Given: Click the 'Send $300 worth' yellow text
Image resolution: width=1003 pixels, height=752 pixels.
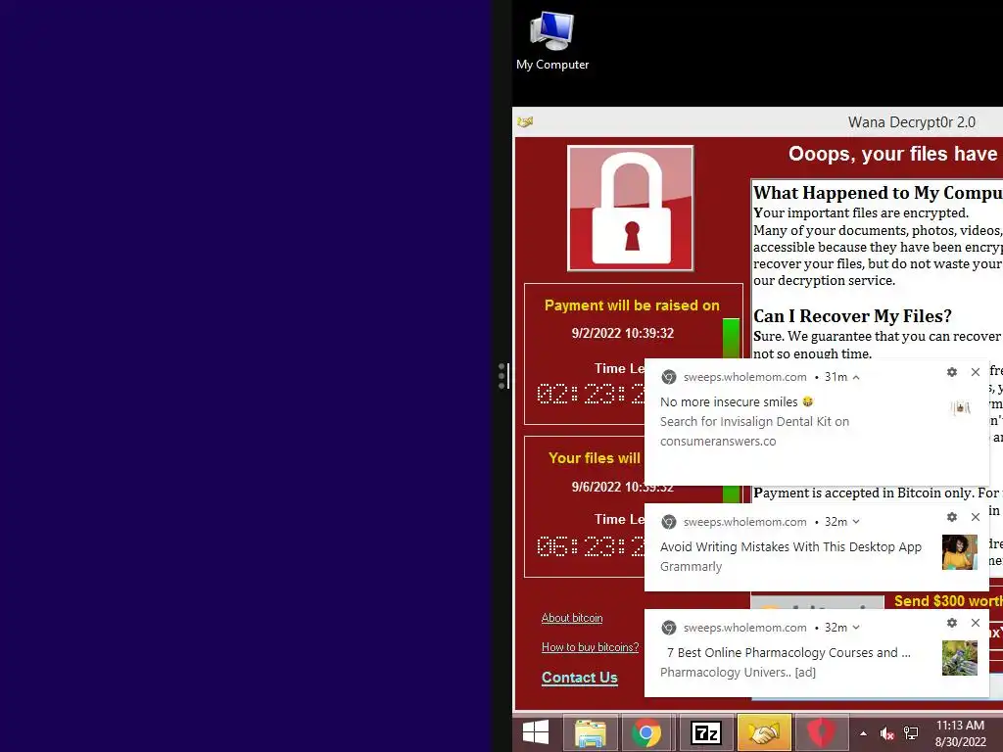Looking at the screenshot, I should click(x=948, y=601).
